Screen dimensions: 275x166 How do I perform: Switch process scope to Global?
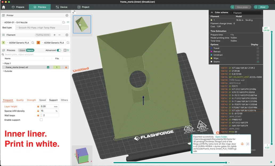[22, 50]
